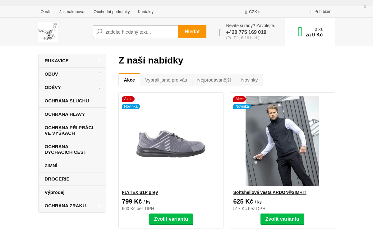Viewport: 373px width, 249px height.
Task: Click the magnifier icon in search bar
Action: pyautogui.click(x=99, y=31)
